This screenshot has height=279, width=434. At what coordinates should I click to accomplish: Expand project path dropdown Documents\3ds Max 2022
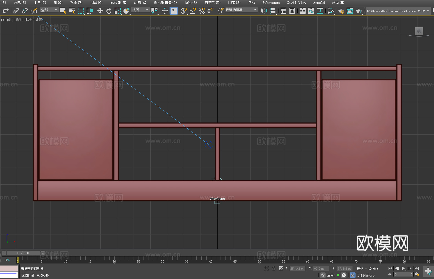(398, 11)
